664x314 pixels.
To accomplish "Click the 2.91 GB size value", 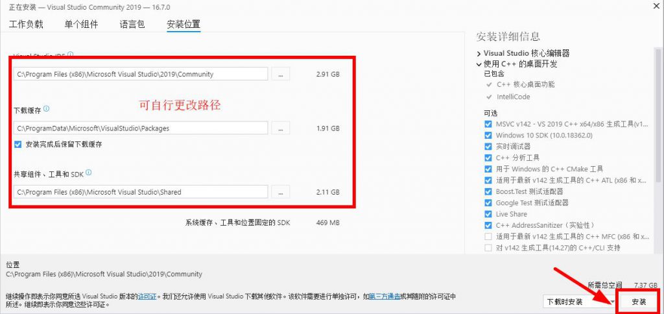I will 327,74.
